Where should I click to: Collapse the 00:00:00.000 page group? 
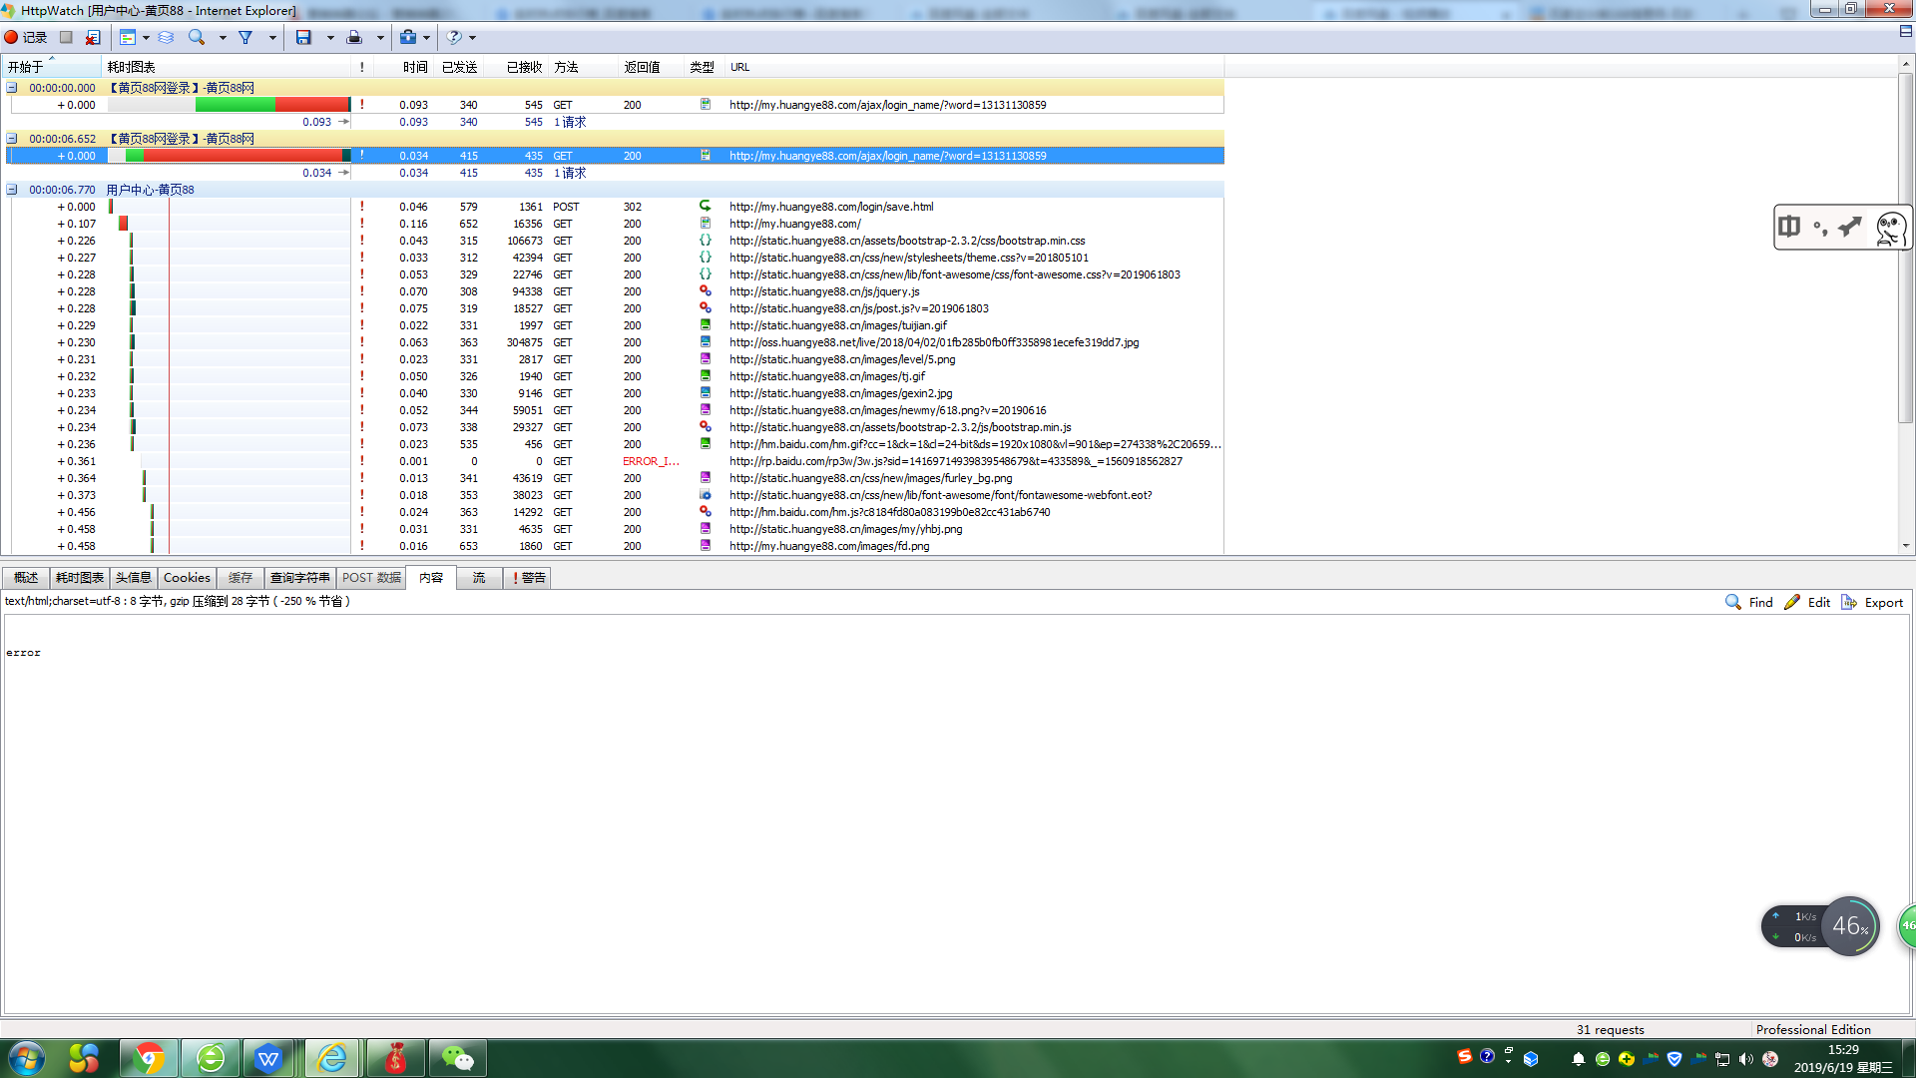coord(12,88)
